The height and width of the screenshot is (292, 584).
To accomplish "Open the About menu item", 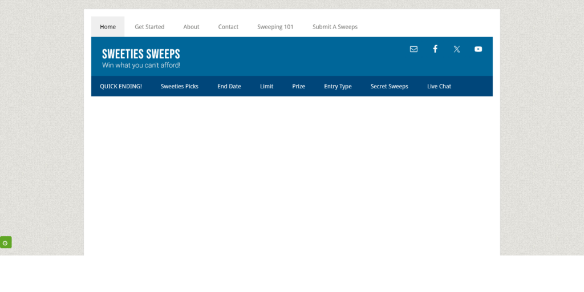I will point(191,27).
